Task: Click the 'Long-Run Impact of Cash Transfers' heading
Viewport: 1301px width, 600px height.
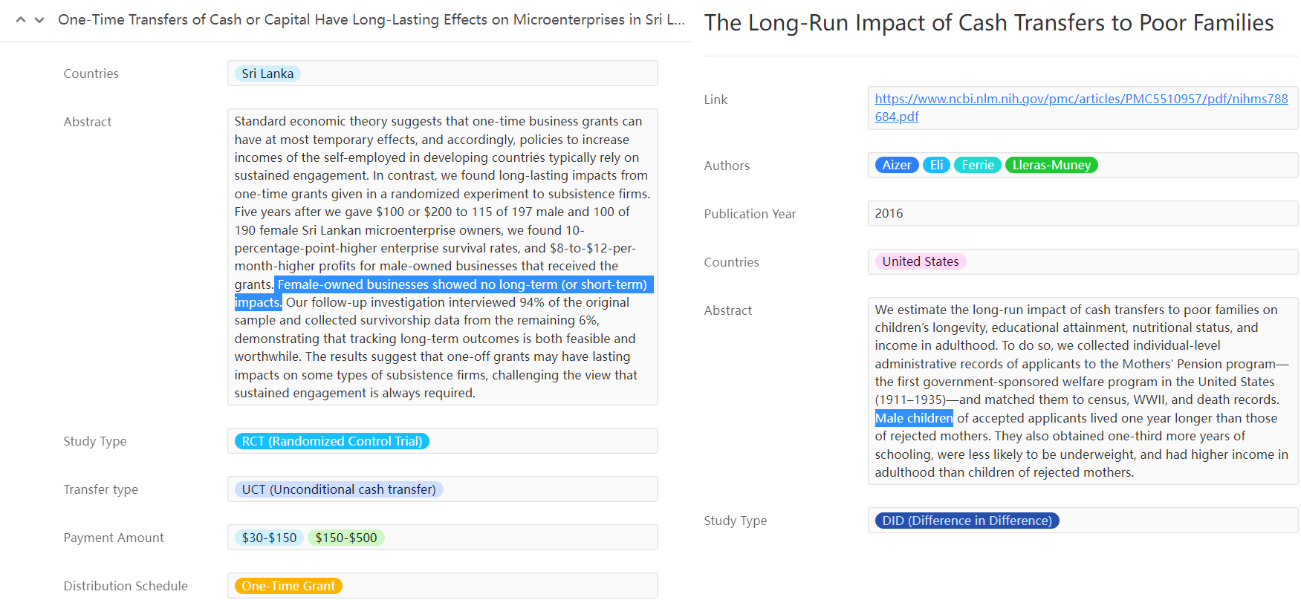Action: point(988,23)
